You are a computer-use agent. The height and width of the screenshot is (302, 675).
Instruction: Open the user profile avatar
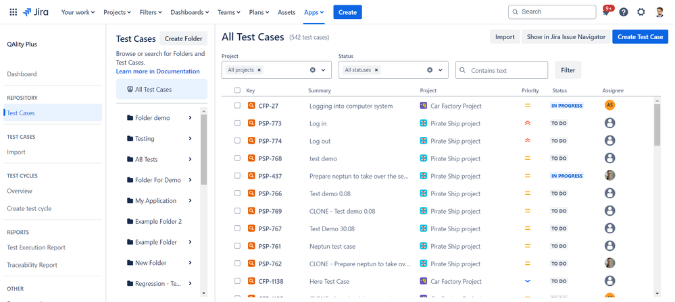(x=660, y=12)
